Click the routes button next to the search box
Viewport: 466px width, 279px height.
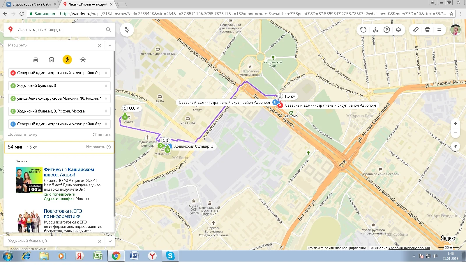pos(127,30)
